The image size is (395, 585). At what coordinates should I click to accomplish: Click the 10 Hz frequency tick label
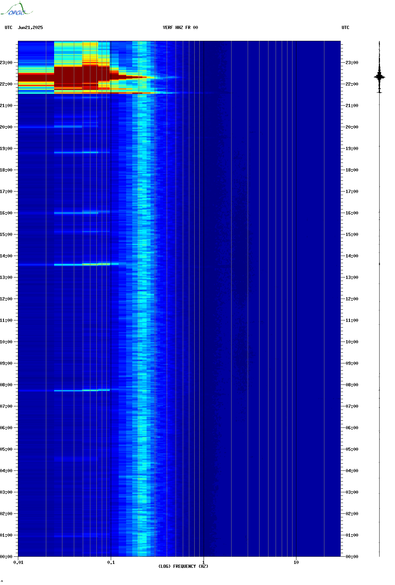[x=296, y=562]
